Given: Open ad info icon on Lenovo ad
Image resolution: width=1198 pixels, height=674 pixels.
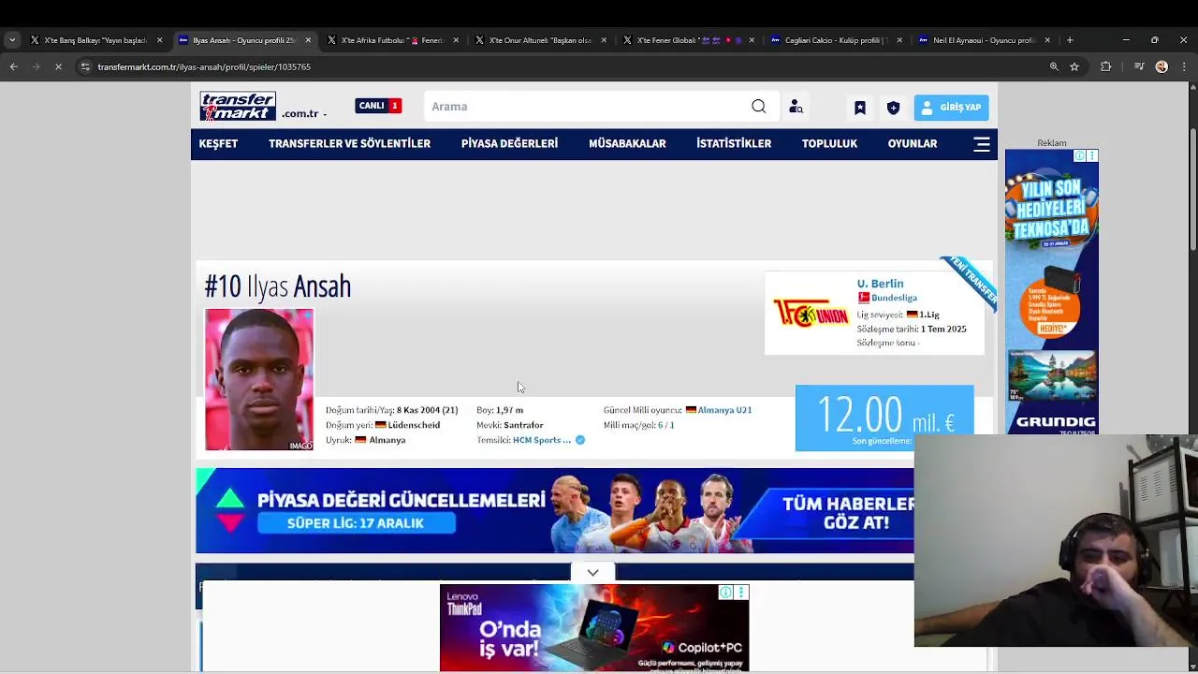Looking at the screenshot, I should tap(725, 592).
